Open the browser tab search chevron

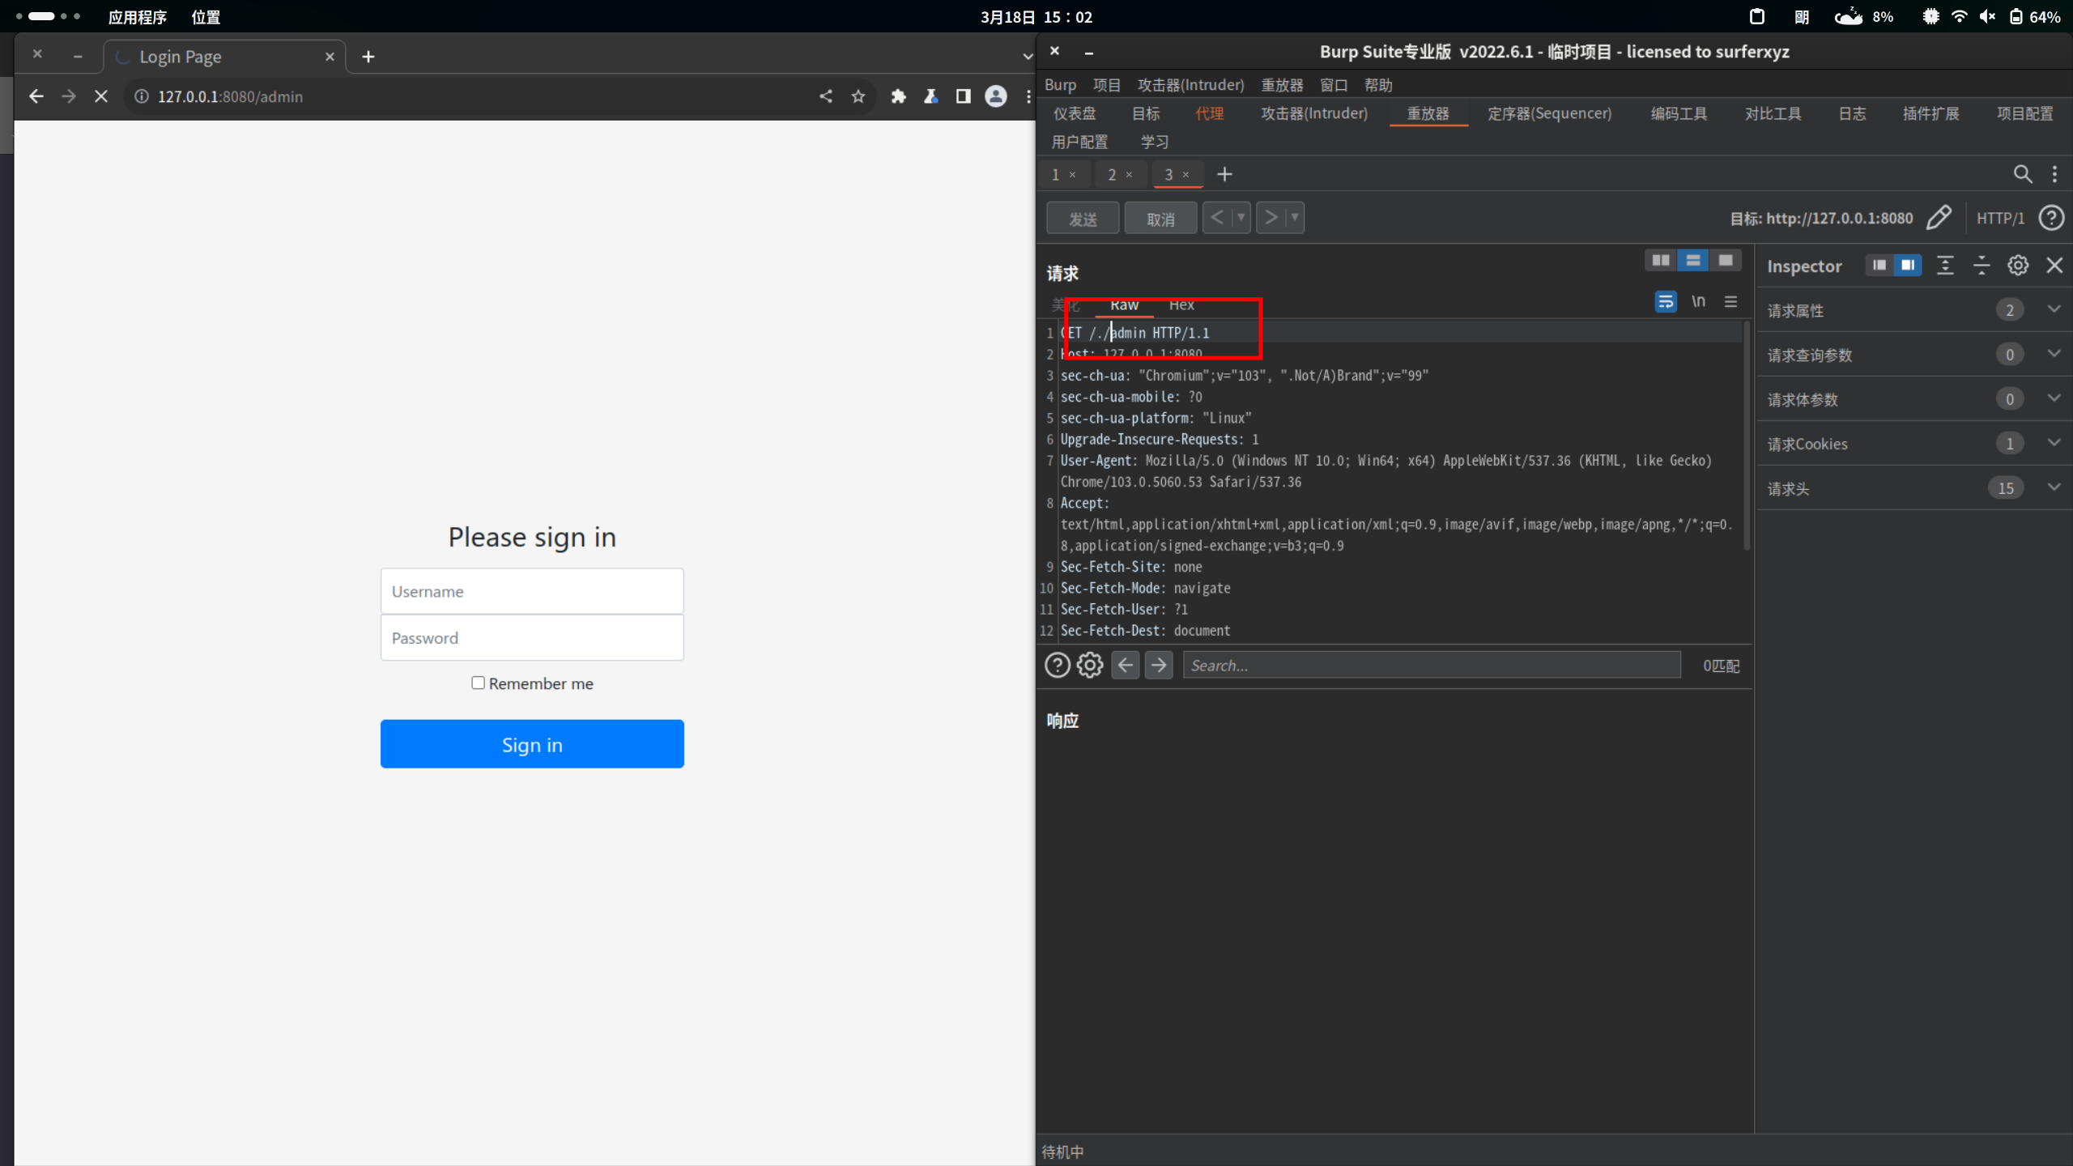point(1027,57)
